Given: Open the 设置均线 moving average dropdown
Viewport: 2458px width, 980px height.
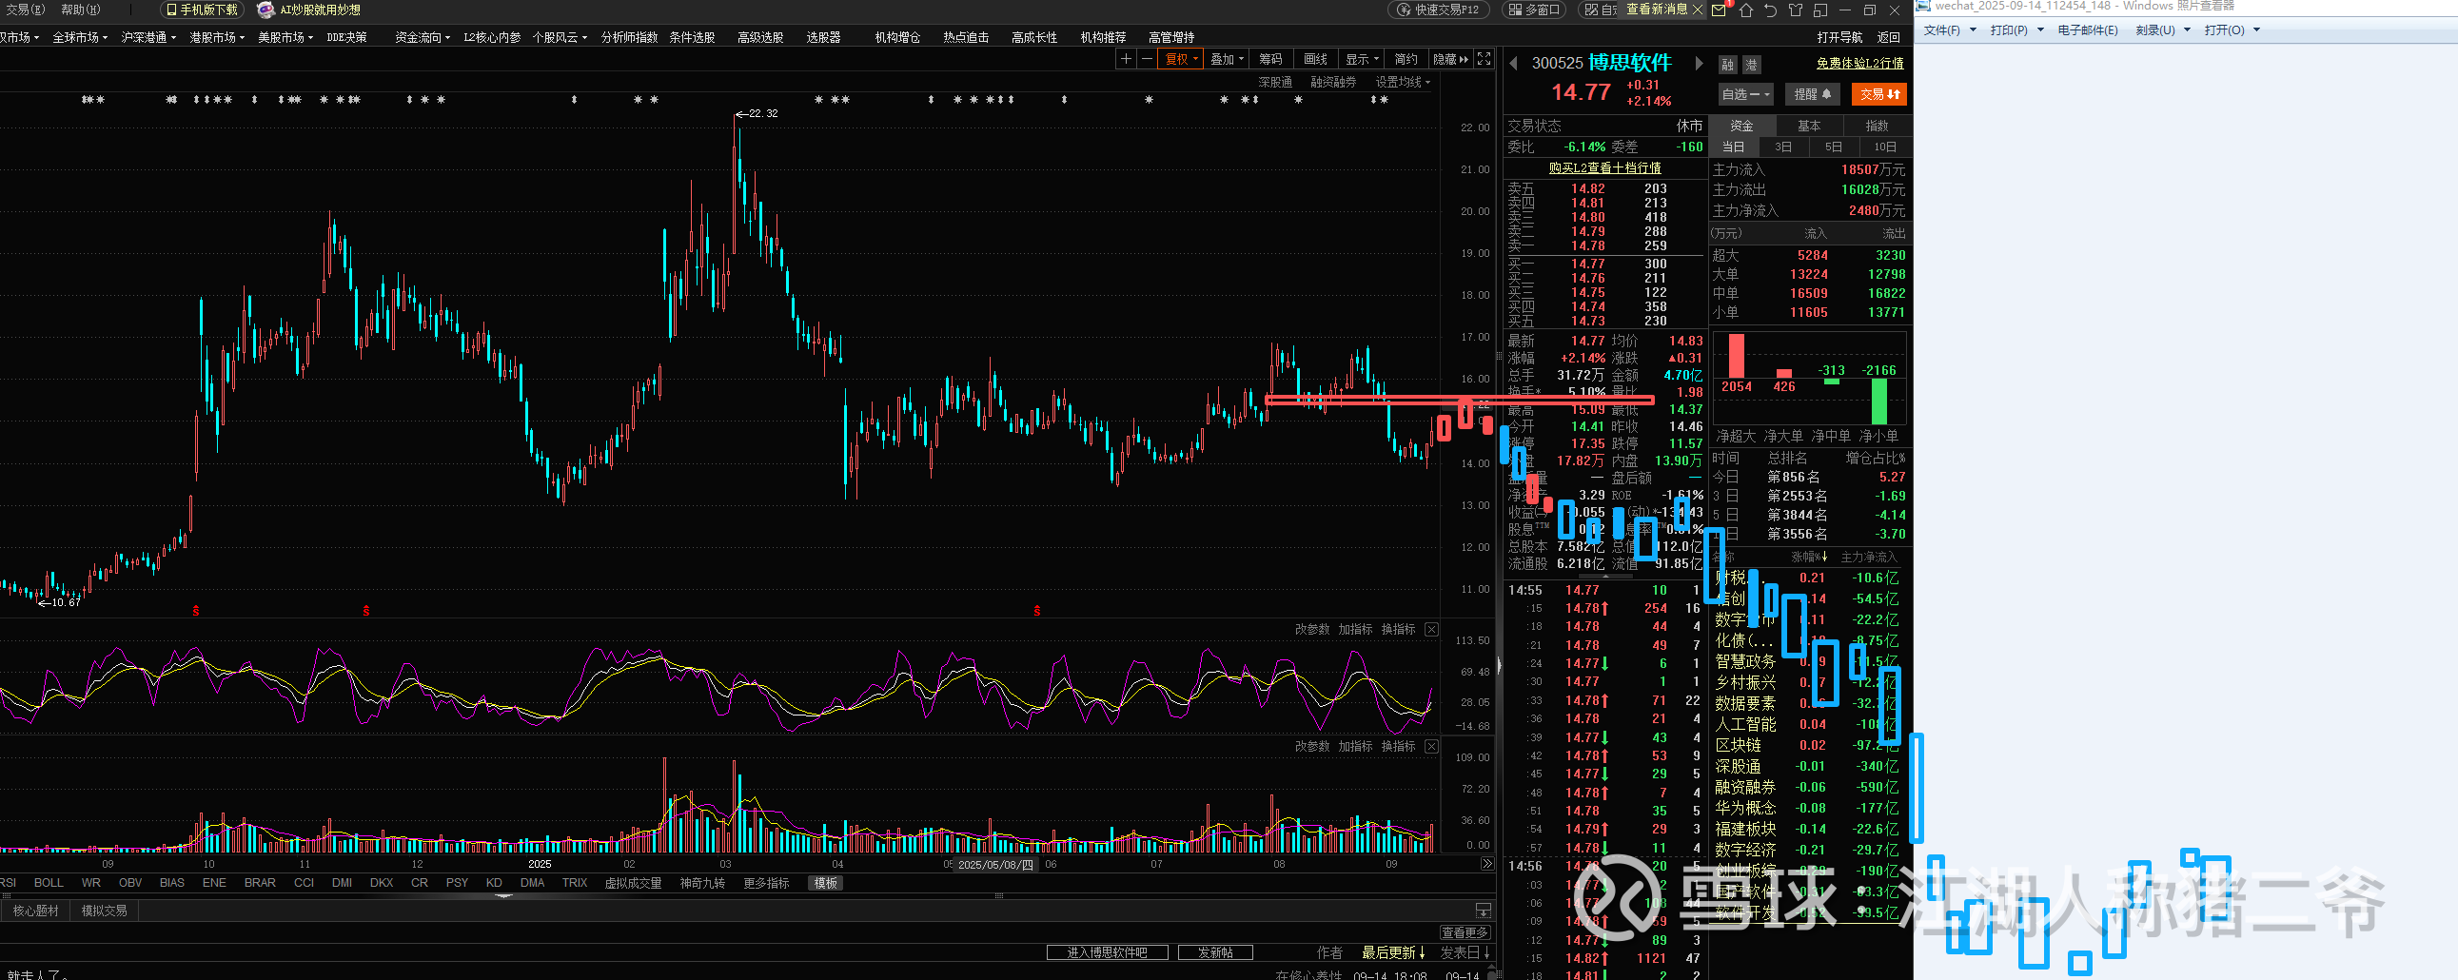Looking at the screenshot, I should click(x=1402, y=82).
